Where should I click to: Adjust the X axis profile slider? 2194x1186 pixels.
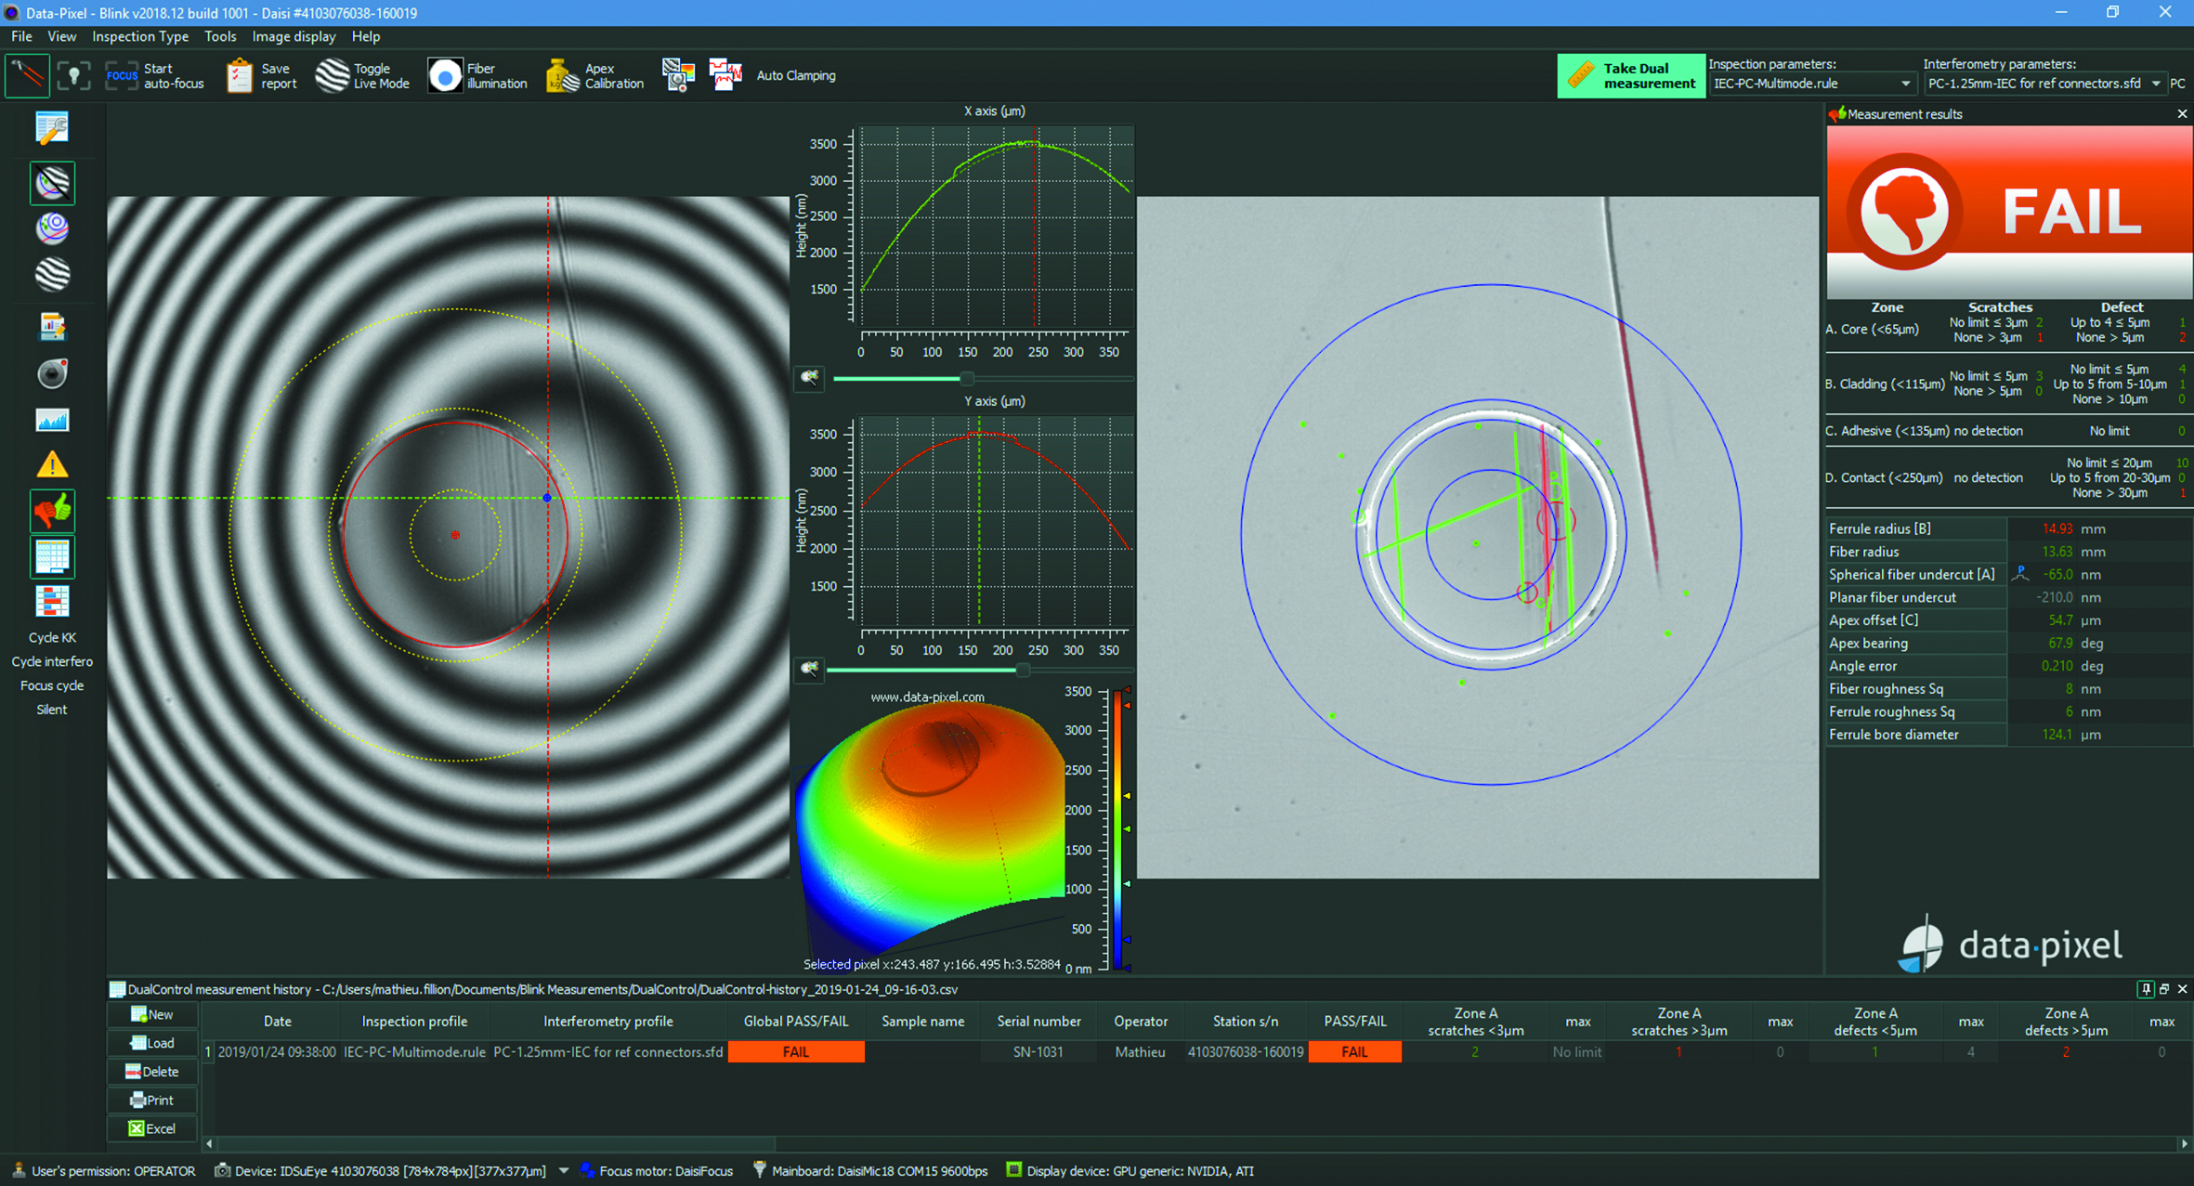[967, 378]
